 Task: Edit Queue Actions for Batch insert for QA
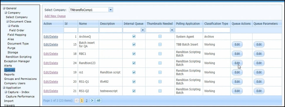point(237,44)
